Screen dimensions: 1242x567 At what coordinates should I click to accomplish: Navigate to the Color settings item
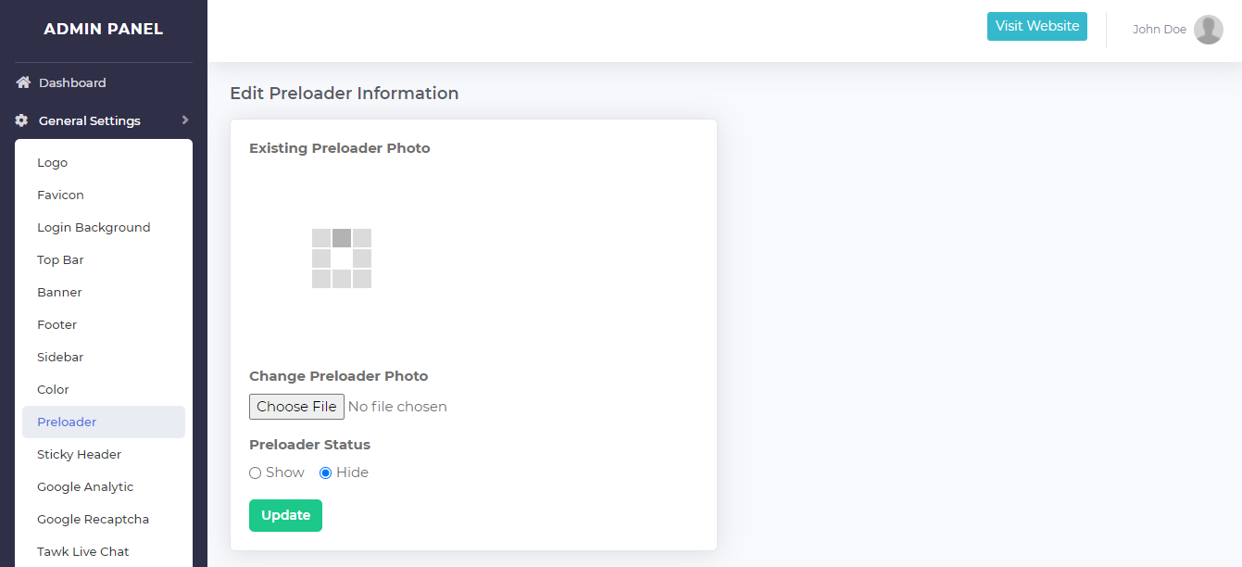click(53, 390)
